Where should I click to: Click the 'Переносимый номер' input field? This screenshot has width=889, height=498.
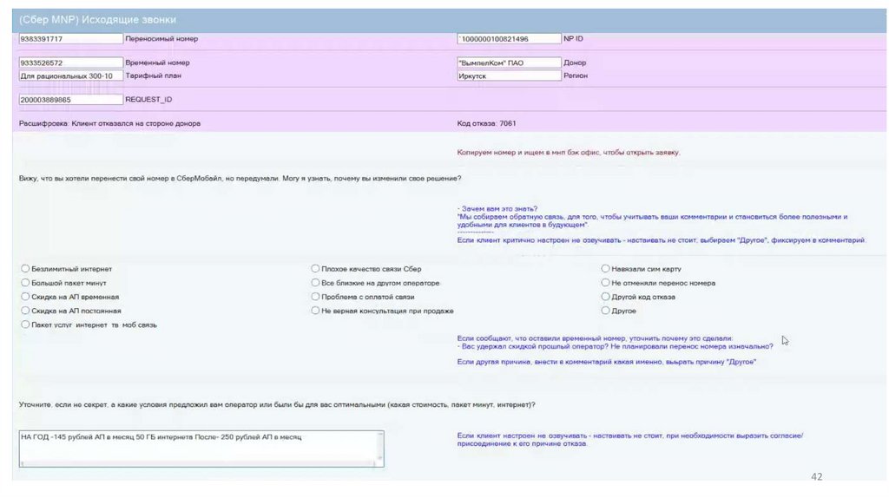(71, 38)
